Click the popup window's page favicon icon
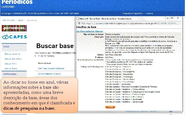The height and width of the screenshot is (115, 185). pyautogui.click(x=78, y=19)
